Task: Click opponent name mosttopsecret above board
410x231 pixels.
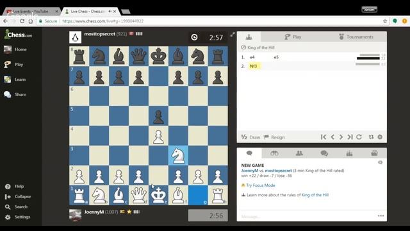Action: coord(100,34)
